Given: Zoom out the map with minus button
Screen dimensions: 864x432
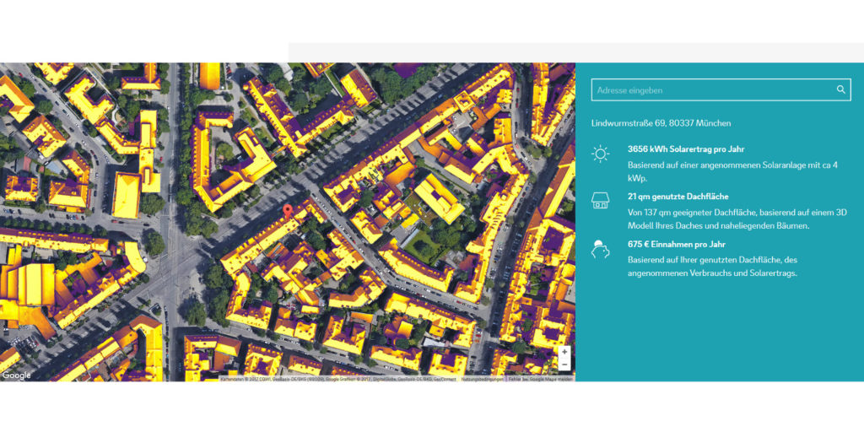Looking at the screenshot, I should click(x=564, y=364).
